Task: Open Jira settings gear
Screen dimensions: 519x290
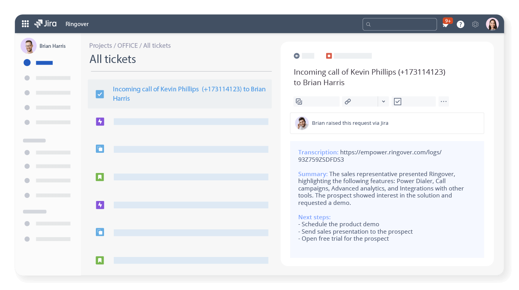Action: (x=475, y=24)
